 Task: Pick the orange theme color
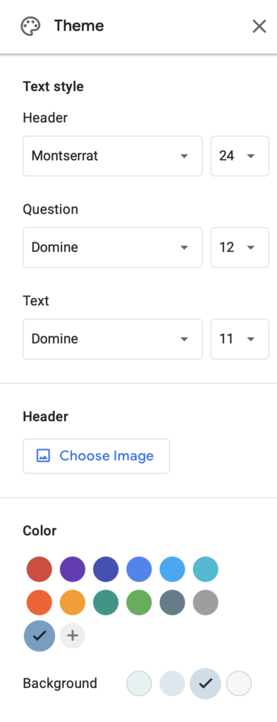(x=73, y=602)
